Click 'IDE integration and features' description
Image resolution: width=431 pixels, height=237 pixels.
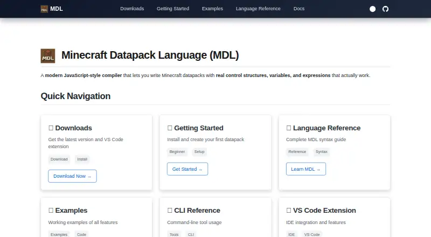(316, 222)
